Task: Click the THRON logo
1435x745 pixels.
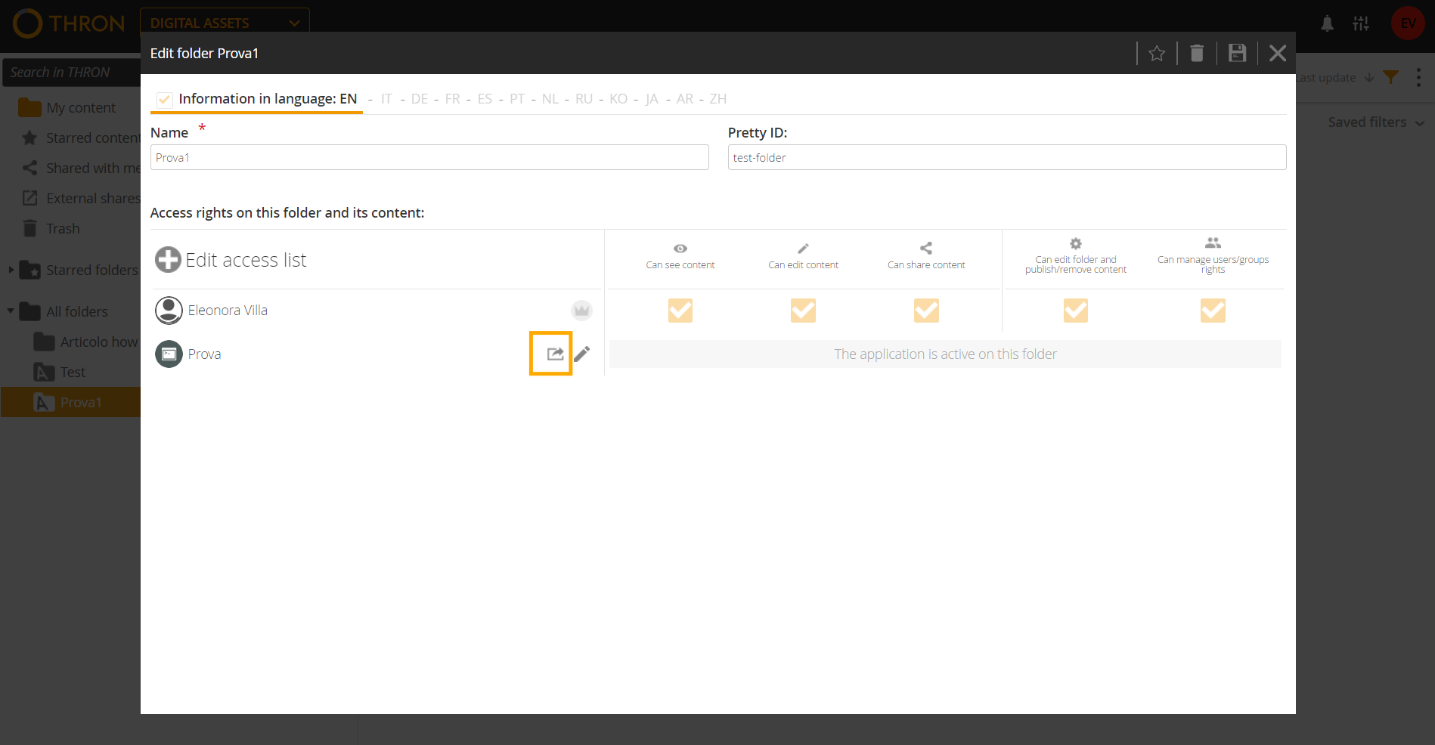Action: [x=69, y=23]
